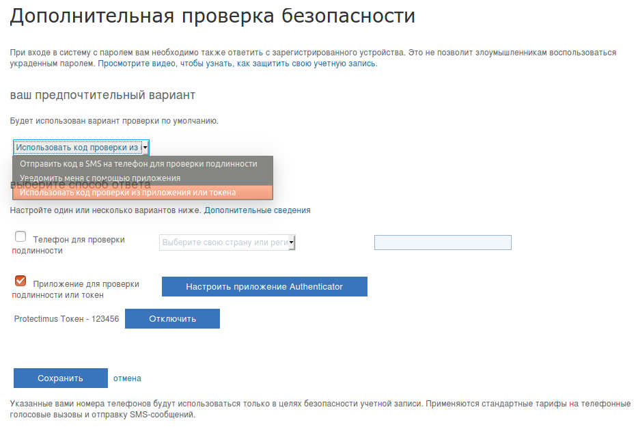Click 'Отключить' for Protectimus Token
Screen dimensions: 638x429
173,319
